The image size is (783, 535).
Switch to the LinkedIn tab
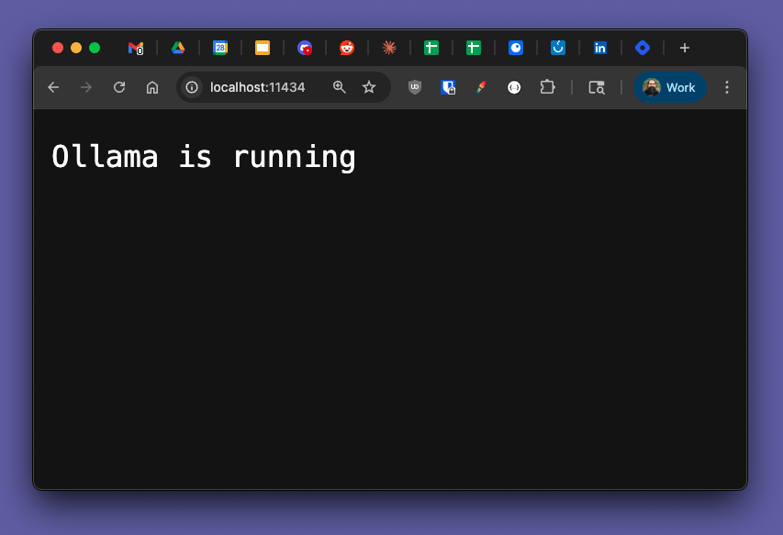point(600,48)
